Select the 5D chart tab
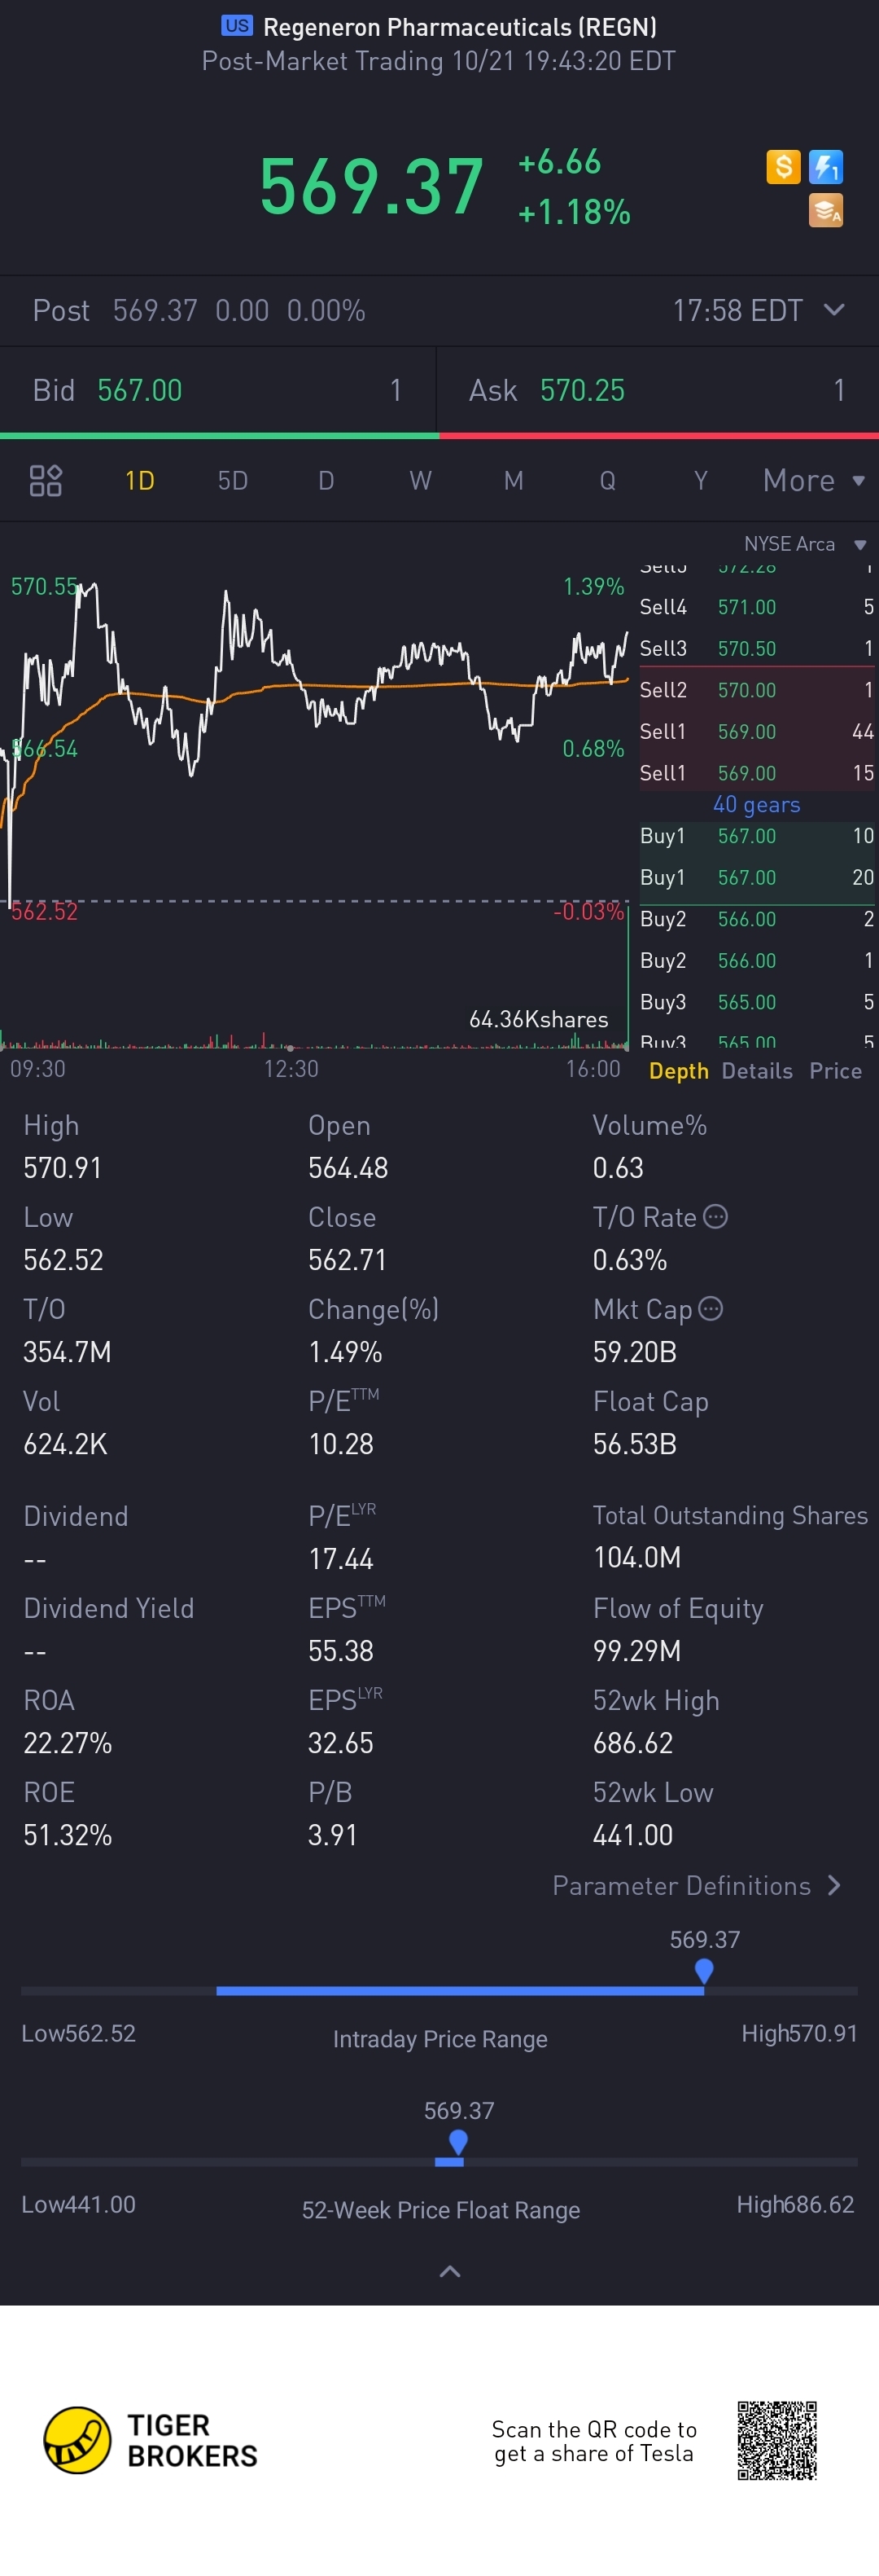This screenshot has width=879, height=2576. click(233, 481)
